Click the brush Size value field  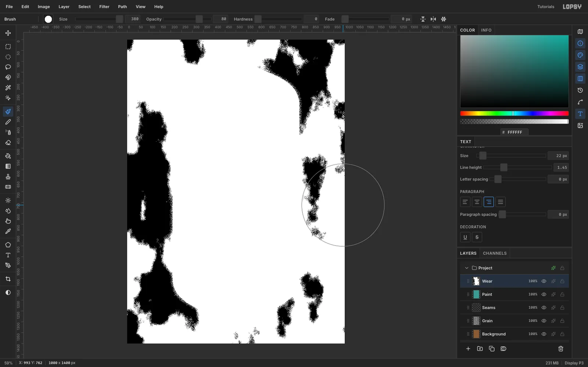click(133, 19)
